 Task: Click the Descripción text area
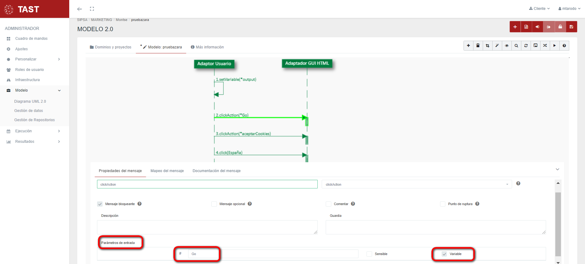coord(207,227)
